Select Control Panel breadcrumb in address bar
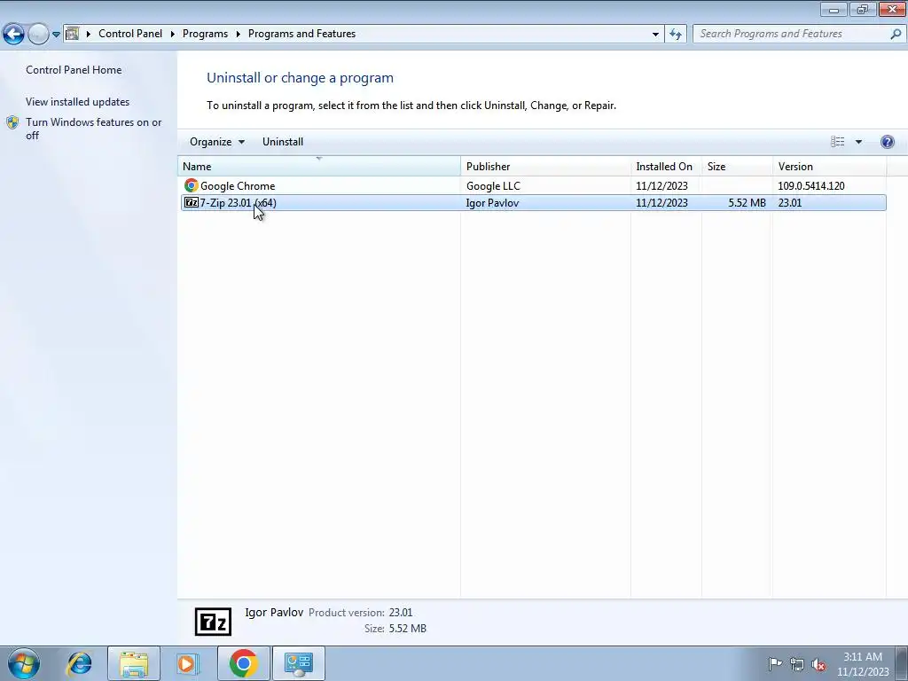Image resolution: width=908 pixels, height=681 pixels. 130,34
